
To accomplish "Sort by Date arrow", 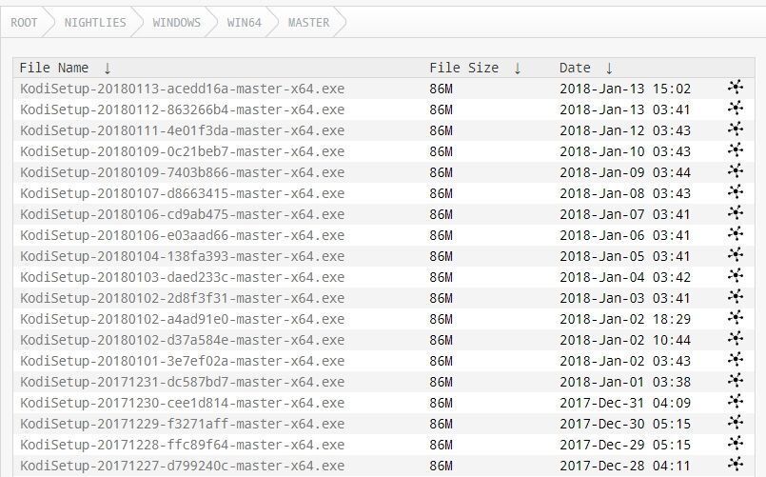I will (609, 68).
